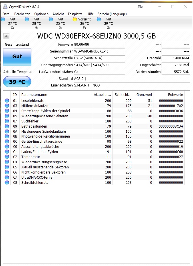Click status icon for Geräte-Einschaltvorgänge
Screen dimensions: 193x266
[7, 141]
